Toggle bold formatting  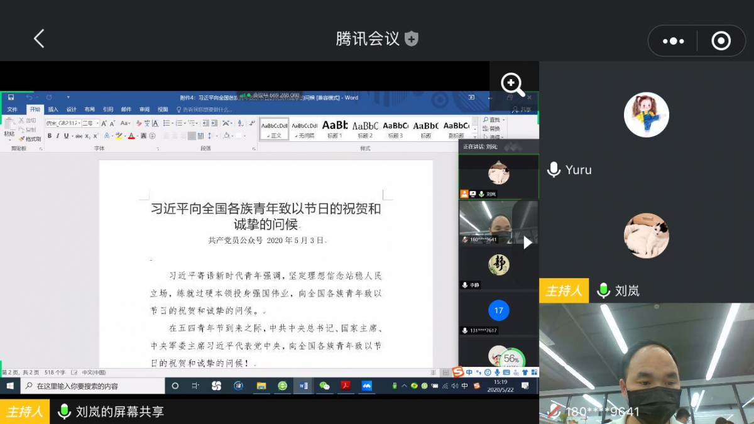pyautogui.click(x=51, y=136)
